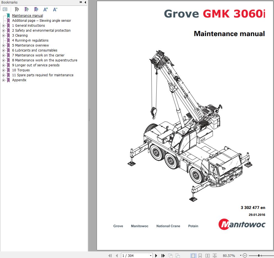The height and width of the screenshot is (258, 274).
Task: Open the page number dropdown
Action: tap(150, 256)
